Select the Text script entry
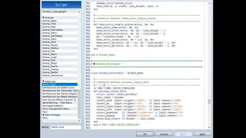The height and width of the screenshot is (138, 246). click(60, 112)
